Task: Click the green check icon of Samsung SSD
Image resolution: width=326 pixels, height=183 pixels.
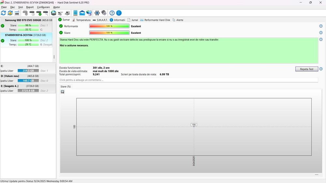Action: pos(3,26)
